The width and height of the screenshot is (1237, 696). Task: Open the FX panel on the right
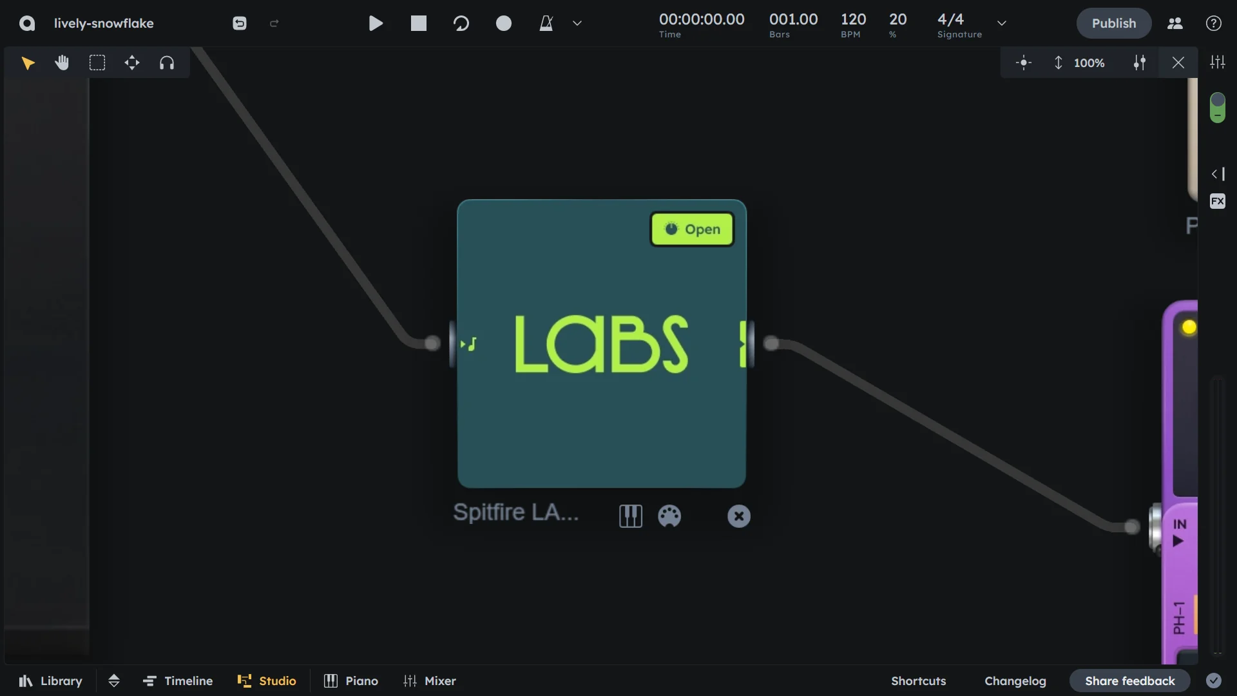click(1218, 201)
